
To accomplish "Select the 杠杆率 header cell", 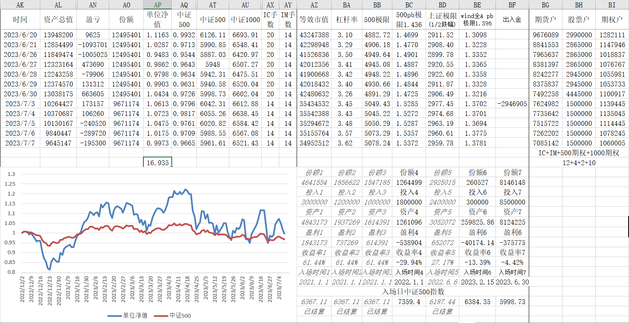I will tap(346, 20).
